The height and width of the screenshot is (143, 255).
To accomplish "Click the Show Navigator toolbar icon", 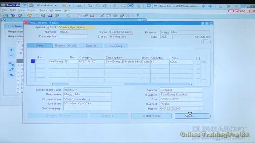I will coord(20,15).
